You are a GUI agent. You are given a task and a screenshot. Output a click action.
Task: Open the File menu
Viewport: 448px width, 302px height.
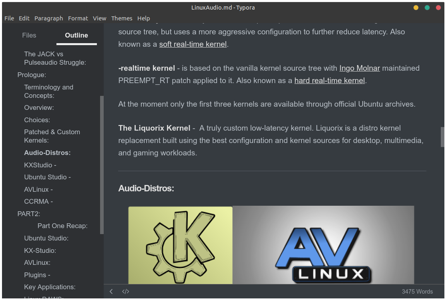9,18
